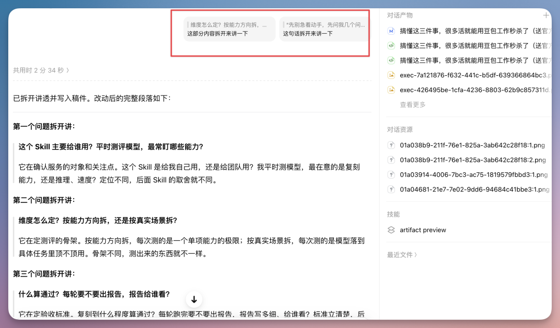Viewport: 560px width, 328px height.
Task: Select the artifact preview skill
Action: (423, 230)
